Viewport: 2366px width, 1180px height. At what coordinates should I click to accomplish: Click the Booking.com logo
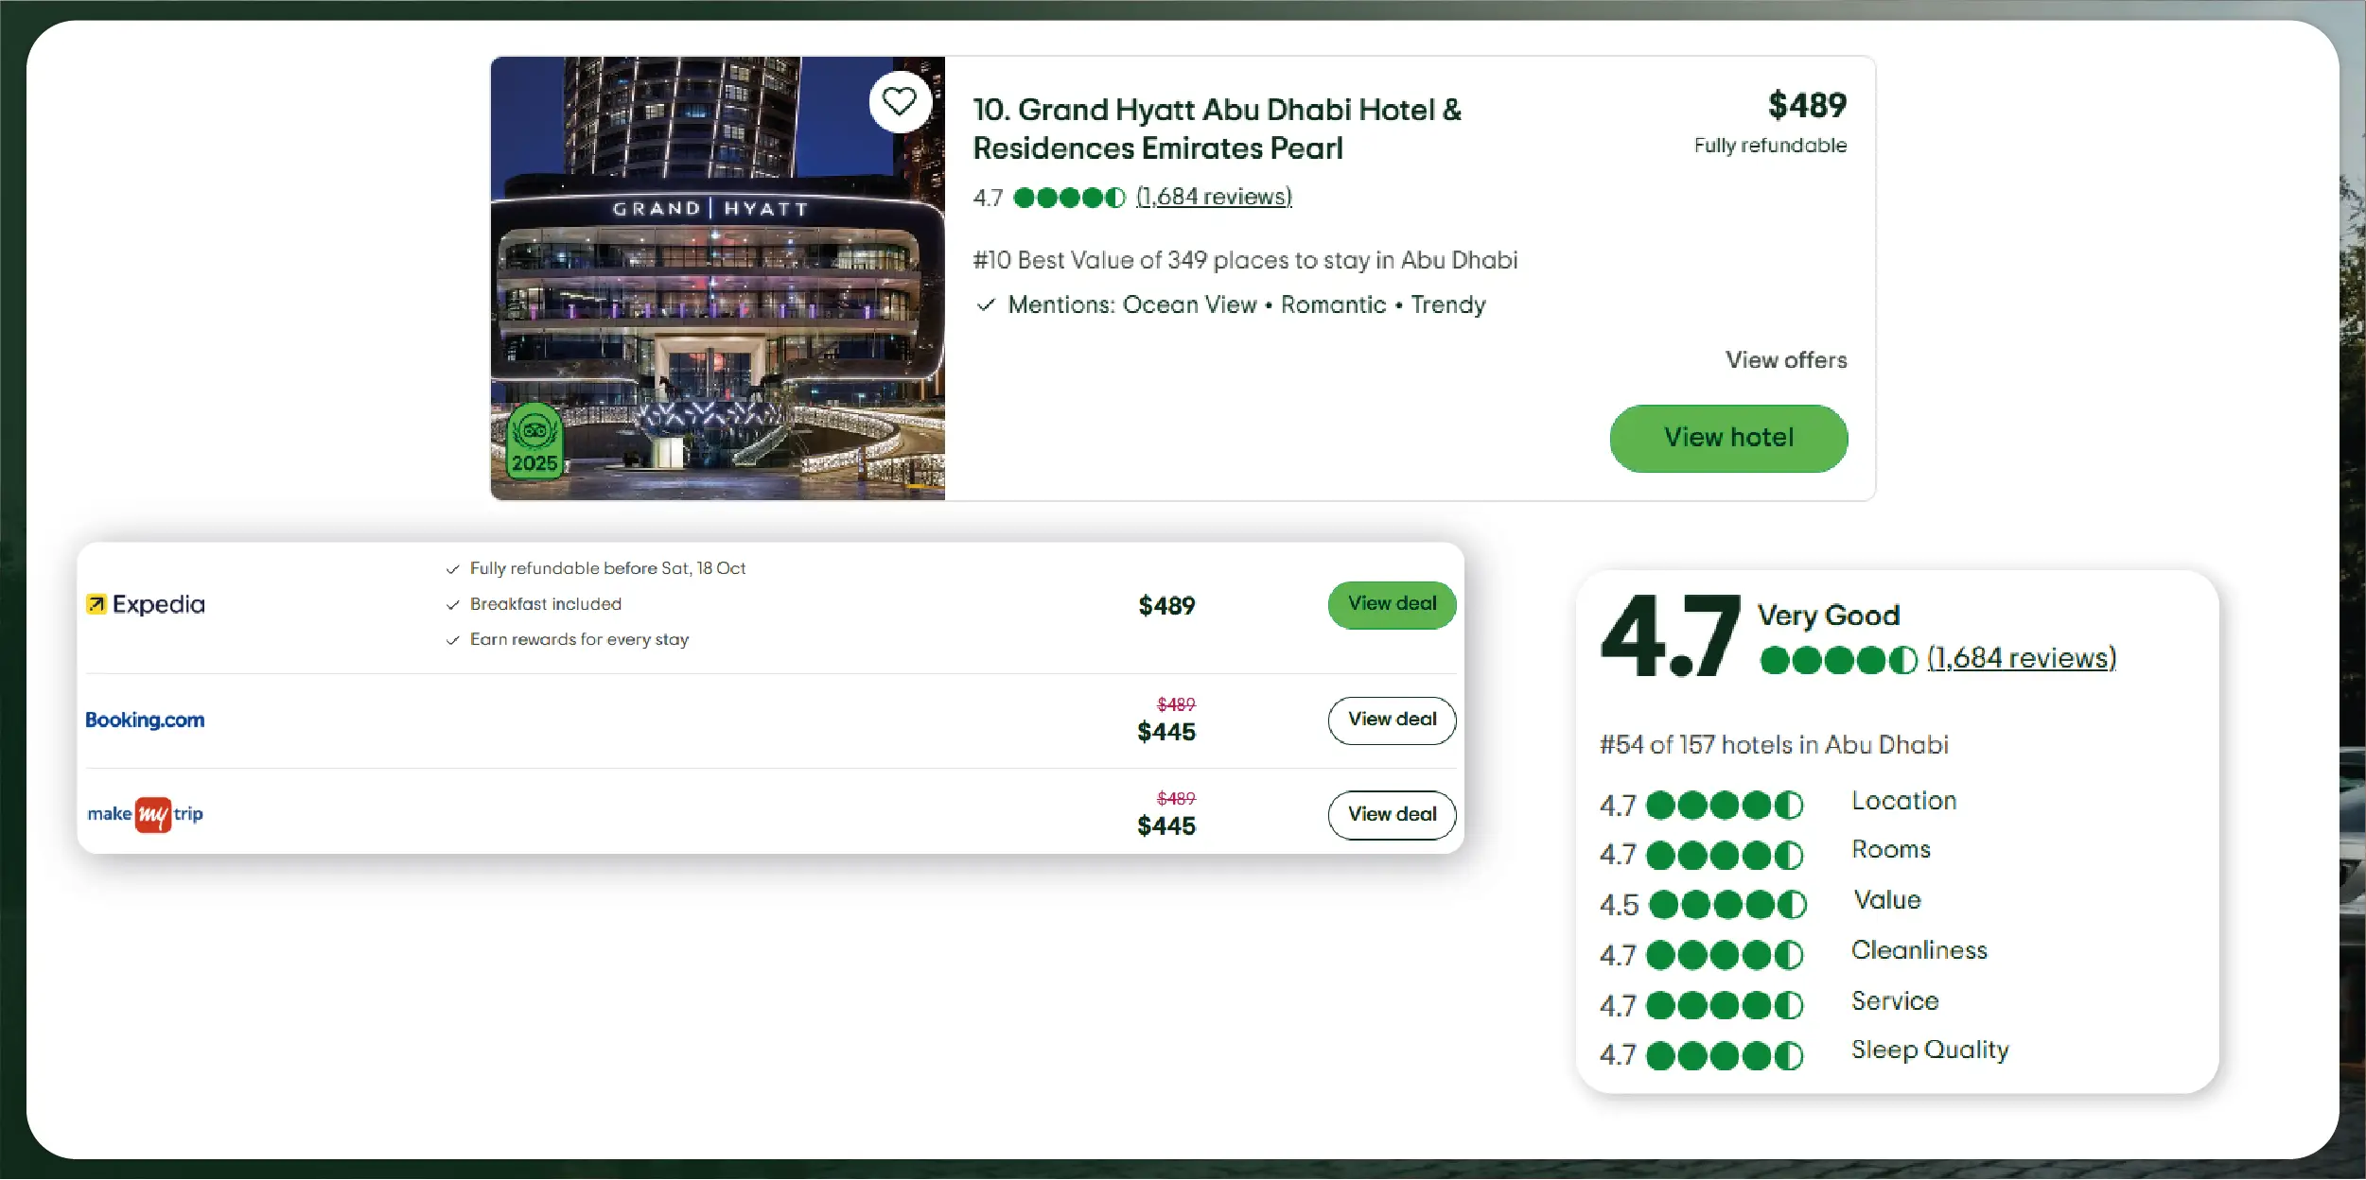(x=145, y=720)
